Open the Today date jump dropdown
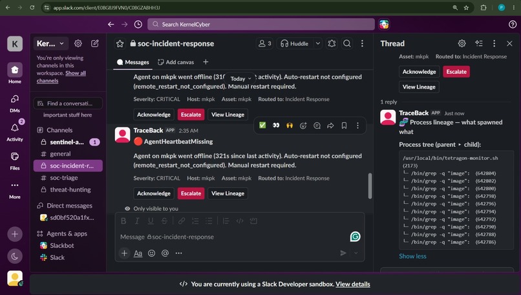This screenshot has height=295, width=521. [x=240, y=79]
